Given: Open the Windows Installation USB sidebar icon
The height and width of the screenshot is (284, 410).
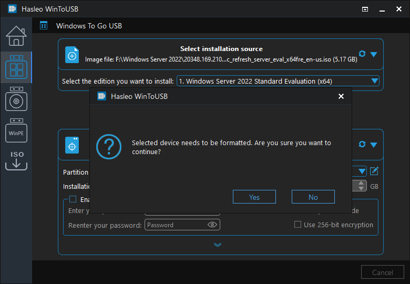Looking at the screenshot, I should pyautogui.click(x=16, y=100).
